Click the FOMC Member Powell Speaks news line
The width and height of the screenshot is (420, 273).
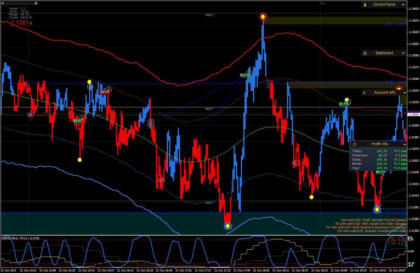click(373, 220)
